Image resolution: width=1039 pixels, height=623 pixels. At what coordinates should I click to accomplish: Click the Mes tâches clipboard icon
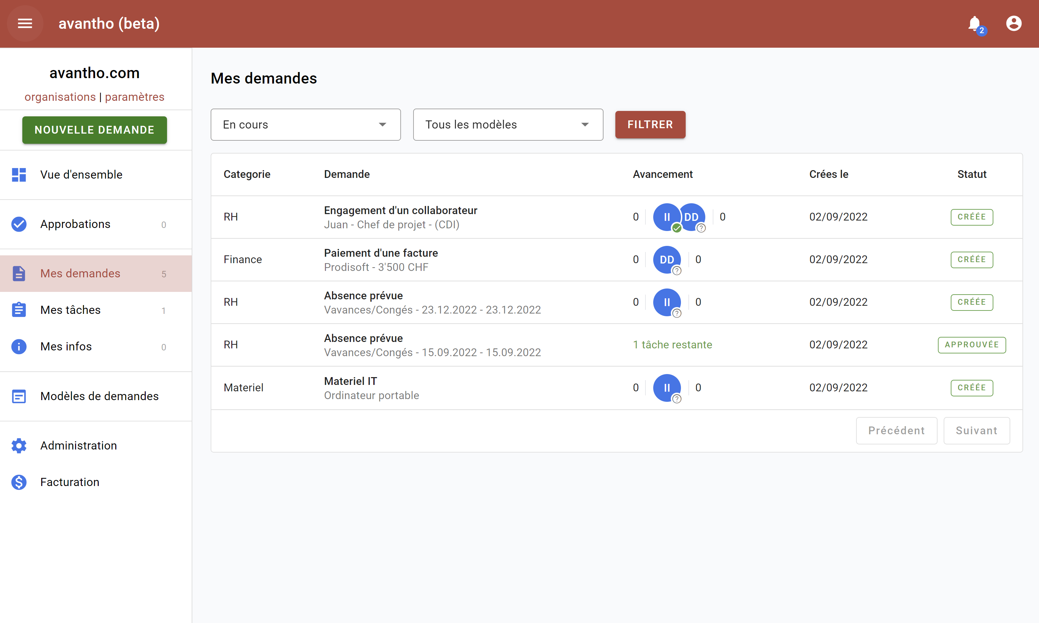[x=19, y=310]
